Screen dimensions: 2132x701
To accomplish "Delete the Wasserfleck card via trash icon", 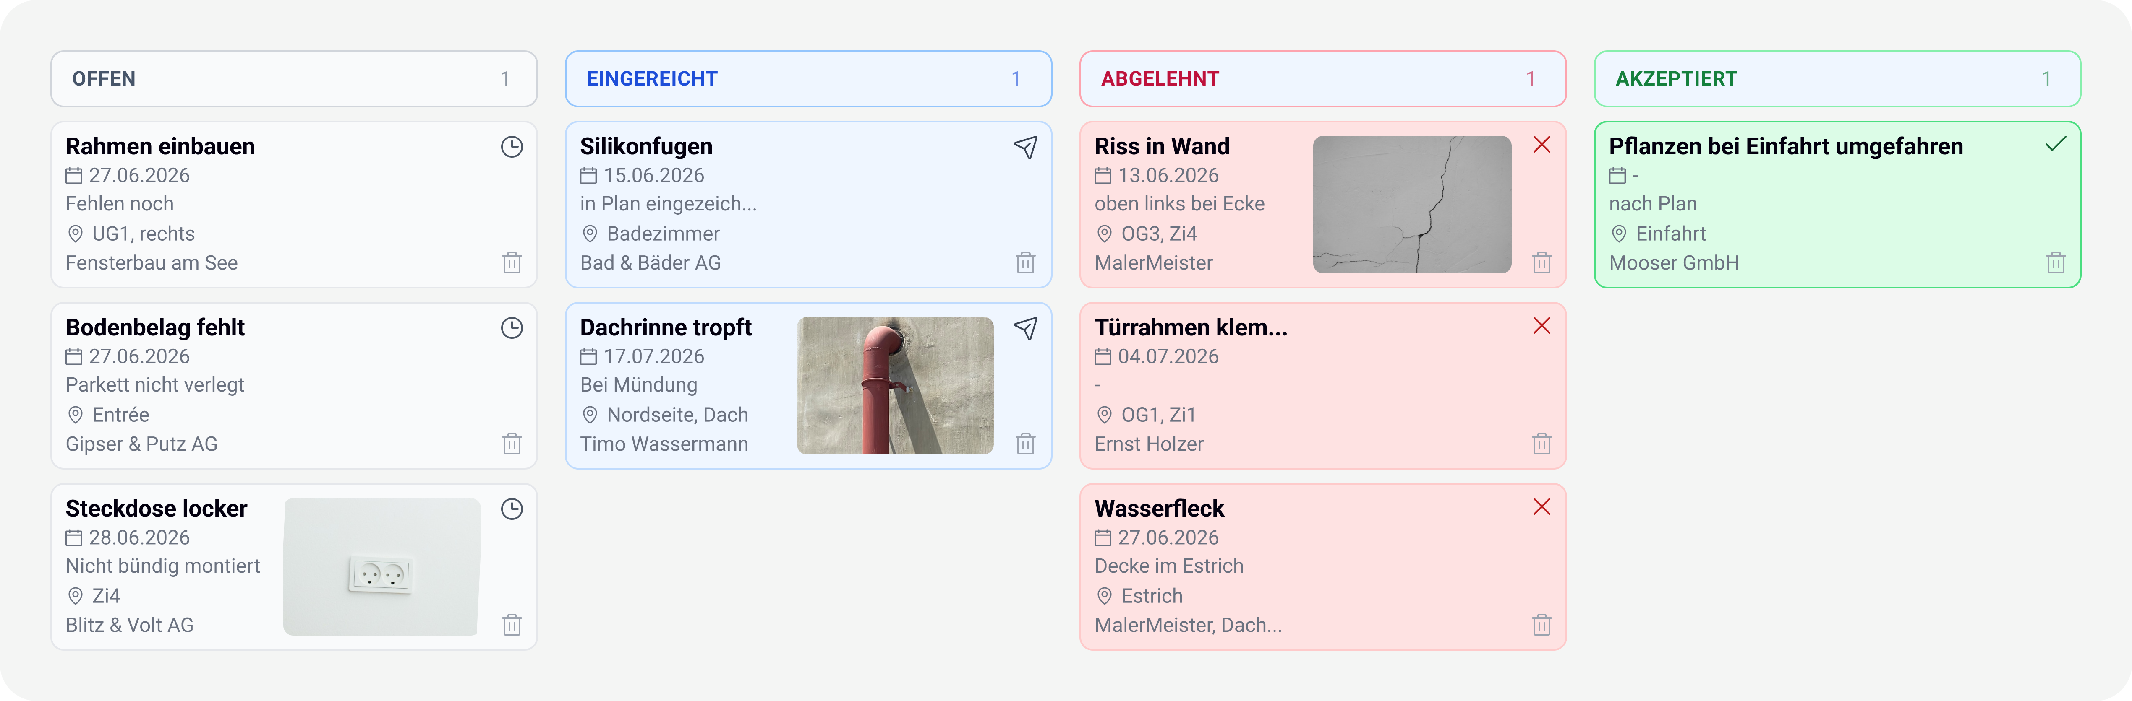I will point(1541,624).
